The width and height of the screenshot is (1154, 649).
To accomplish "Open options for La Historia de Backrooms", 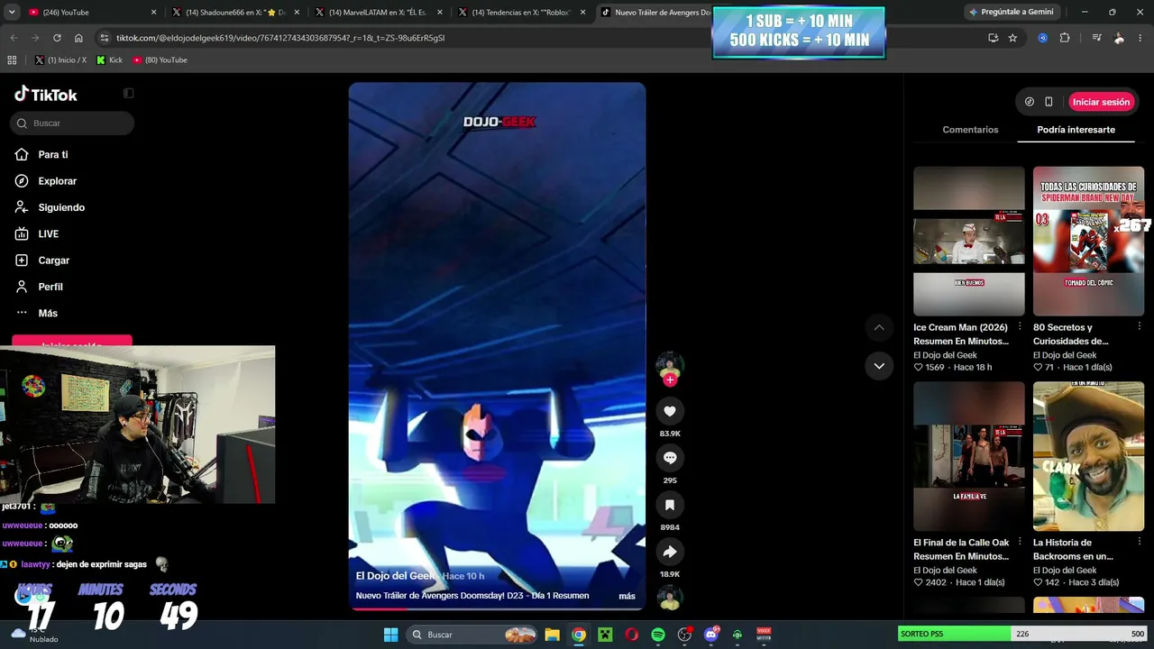I will click(1140, 543).
